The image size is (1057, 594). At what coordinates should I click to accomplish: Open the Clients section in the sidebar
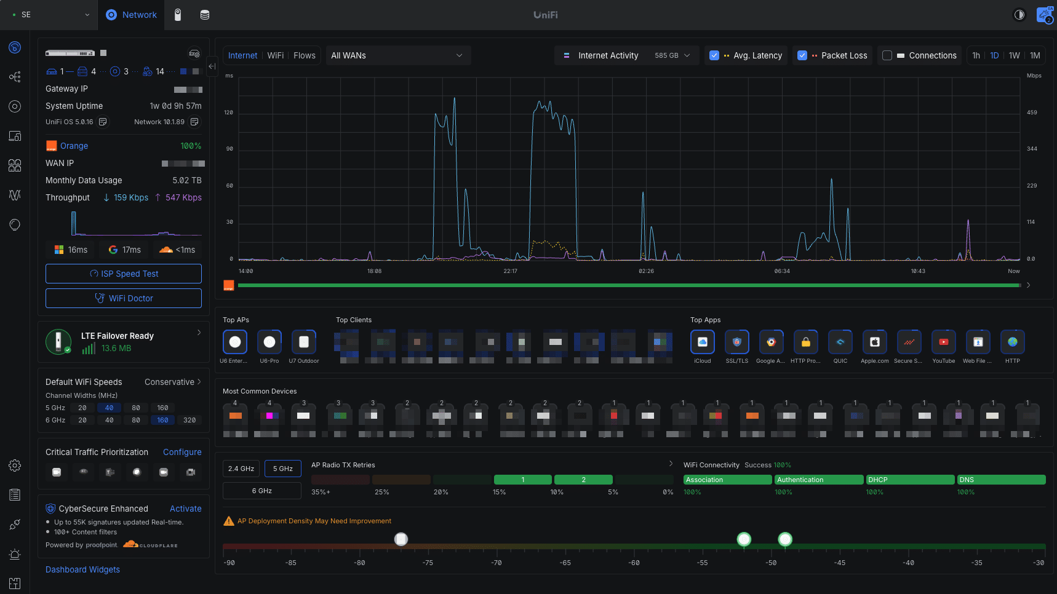(15, 165)
